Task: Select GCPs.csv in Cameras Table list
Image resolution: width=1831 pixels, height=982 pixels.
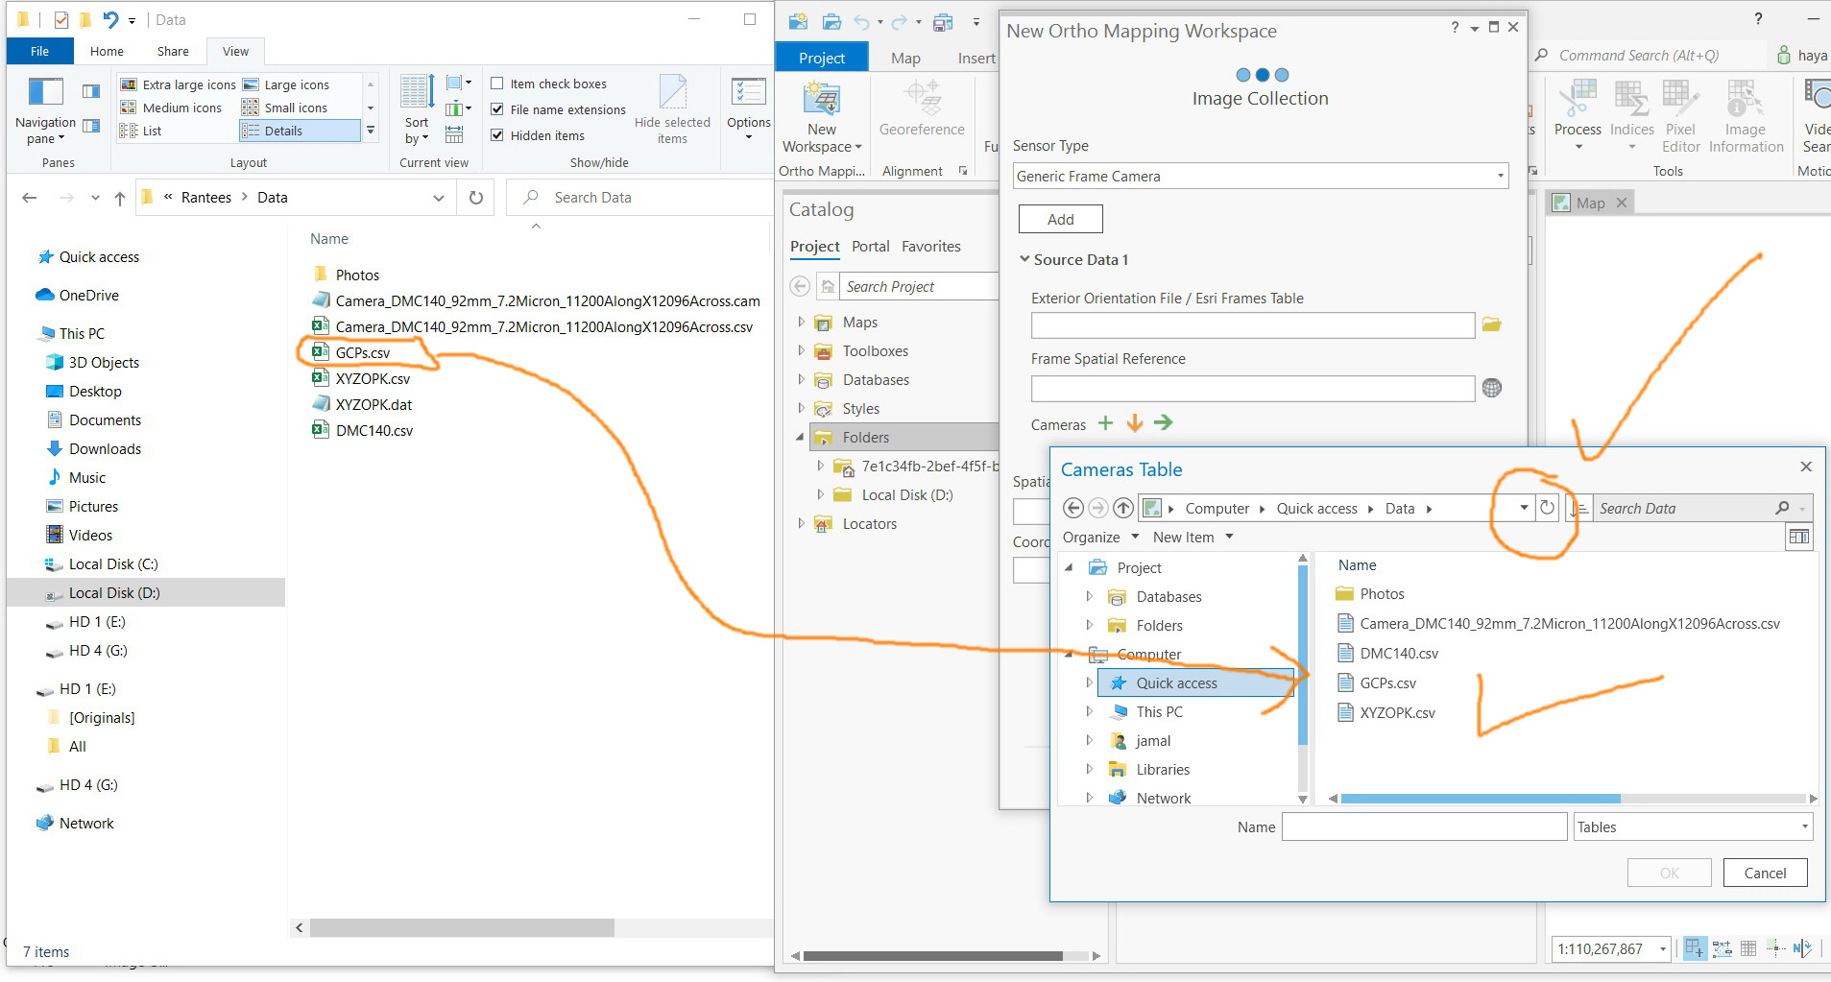Action: (1387, 683)
